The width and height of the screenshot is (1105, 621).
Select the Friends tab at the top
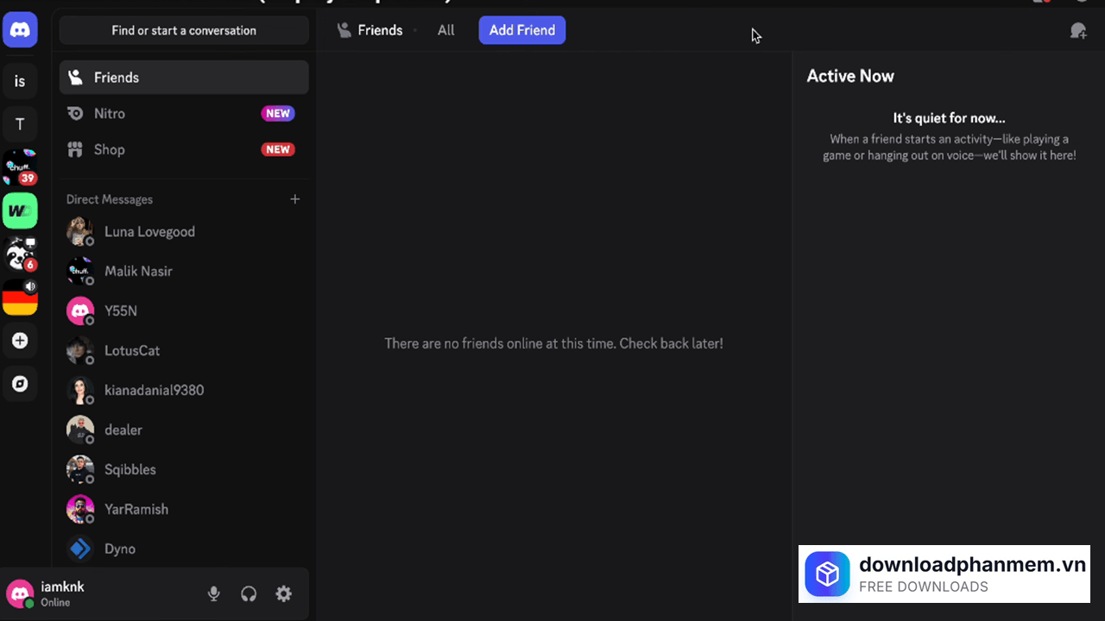click(380, 29)
